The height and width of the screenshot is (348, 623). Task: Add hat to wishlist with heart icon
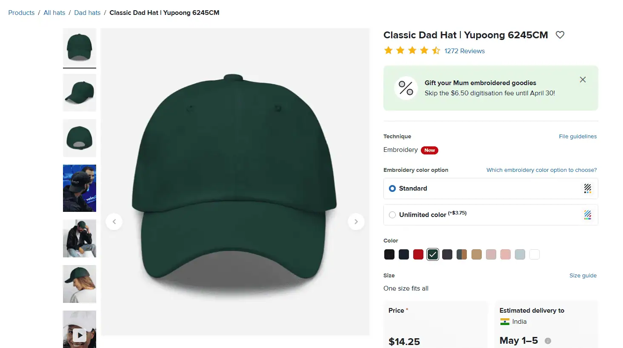[560, 35]
